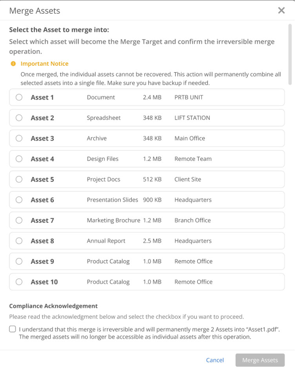Close the Merge Assets dialog
This screenshot has width=295, height=369.
click(281, 10)
